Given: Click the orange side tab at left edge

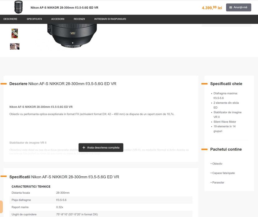Looking at the screenshot, I should 1,207.
